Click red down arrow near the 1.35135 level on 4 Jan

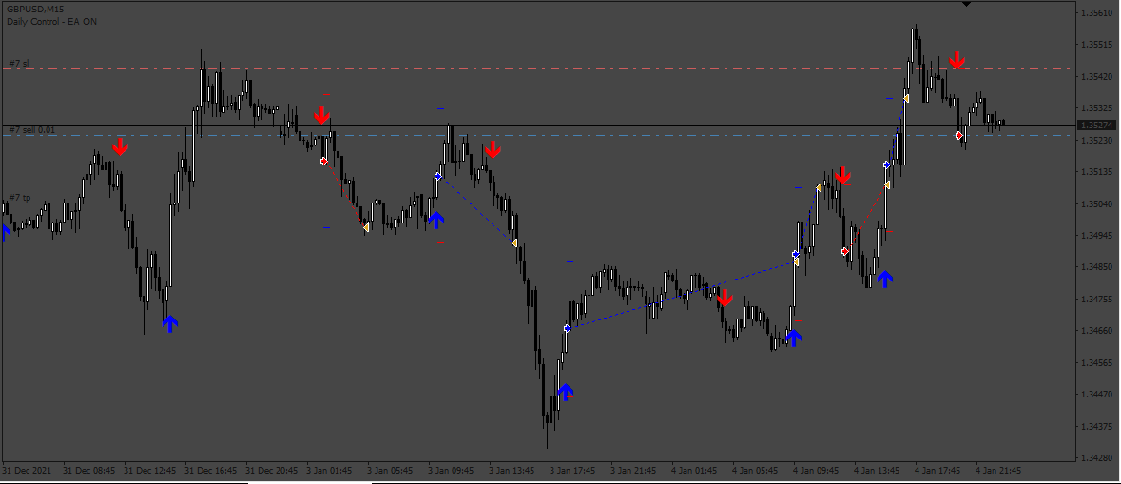point(843,175)
